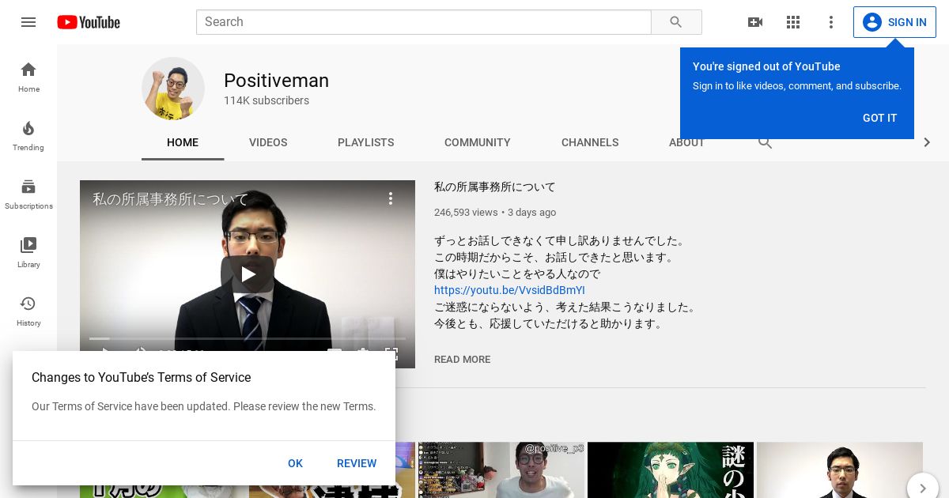This screenshot has width=949, height=498.
Task: Click the 246,593 views text
Action: coord(466,213)
